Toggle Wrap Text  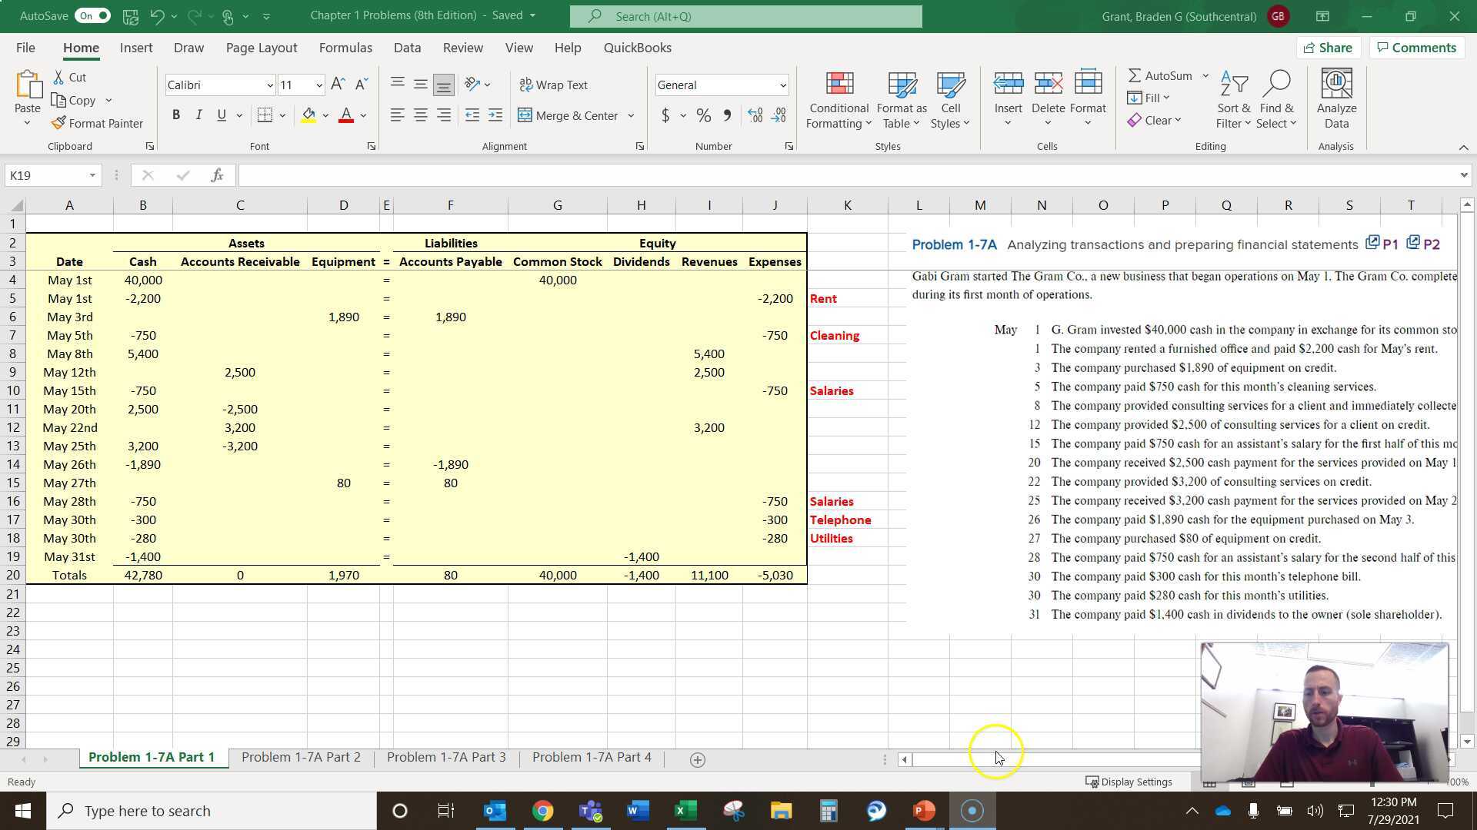[x=554, y=85]
